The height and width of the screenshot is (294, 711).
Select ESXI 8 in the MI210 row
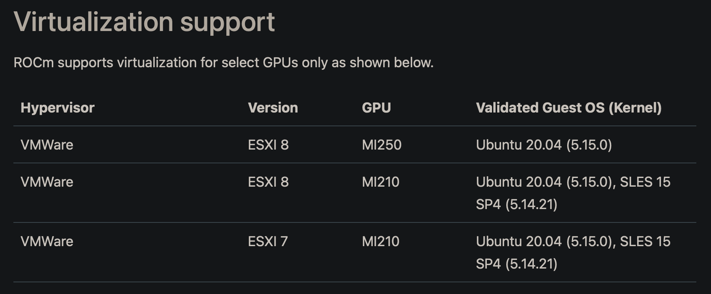coord(268,182)
